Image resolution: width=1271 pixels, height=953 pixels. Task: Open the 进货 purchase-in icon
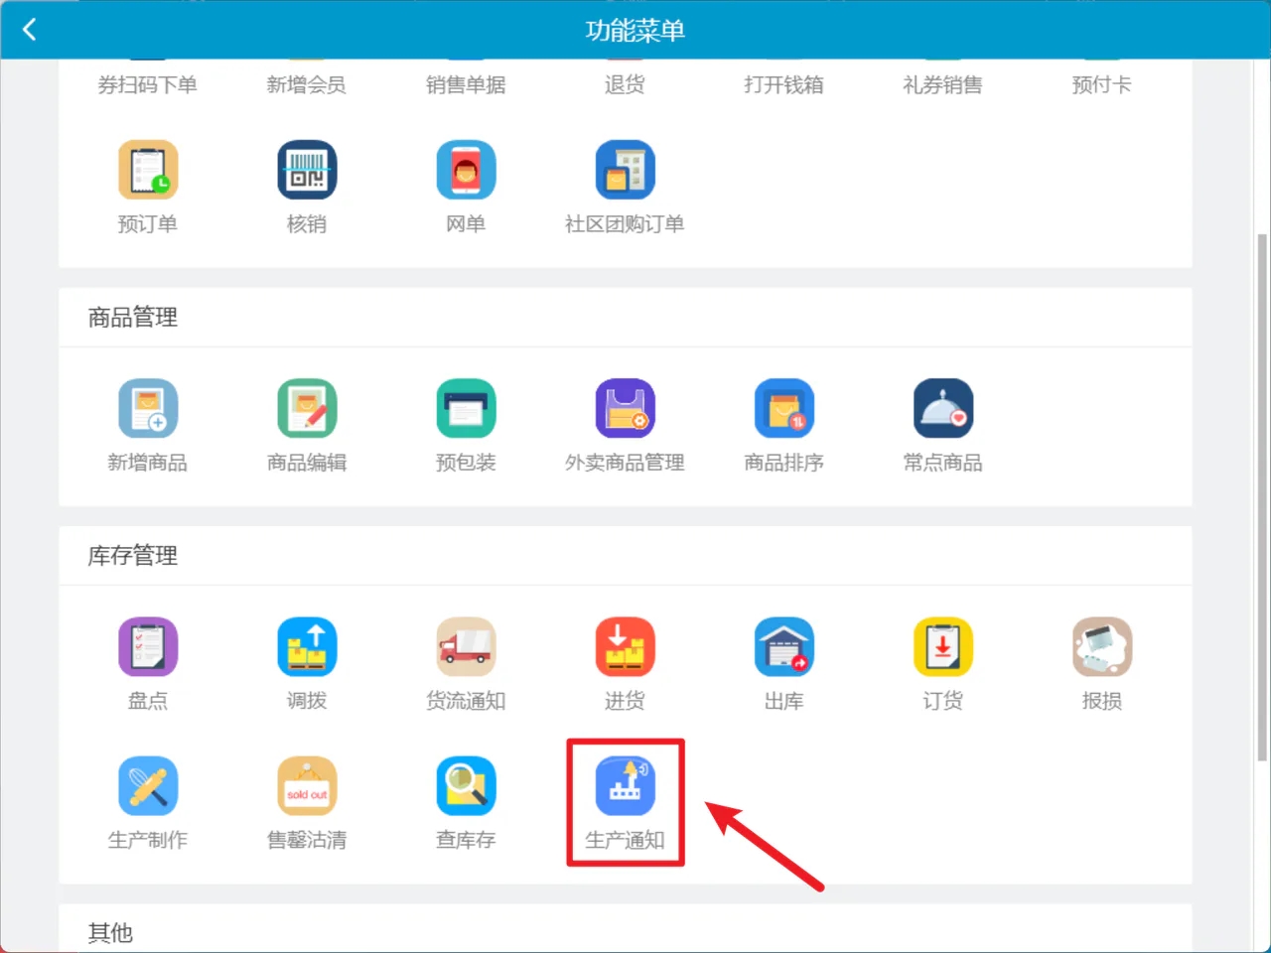point(625,646)
